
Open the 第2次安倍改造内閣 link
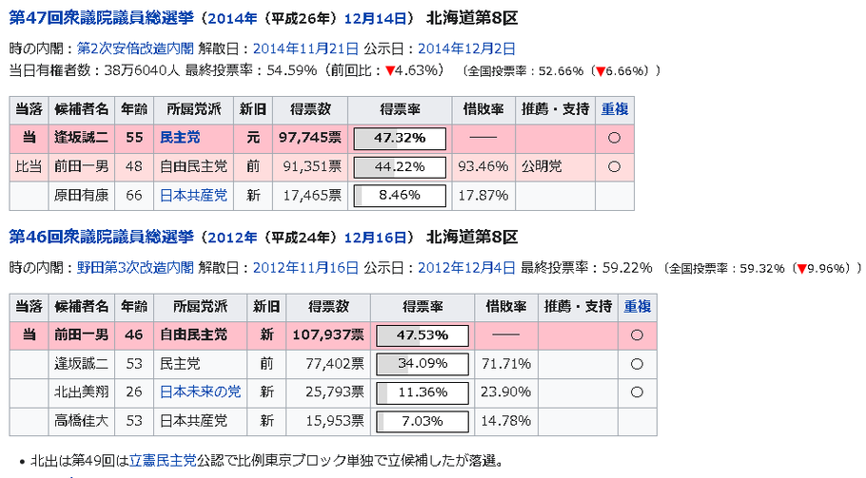[x=135, y=48]
